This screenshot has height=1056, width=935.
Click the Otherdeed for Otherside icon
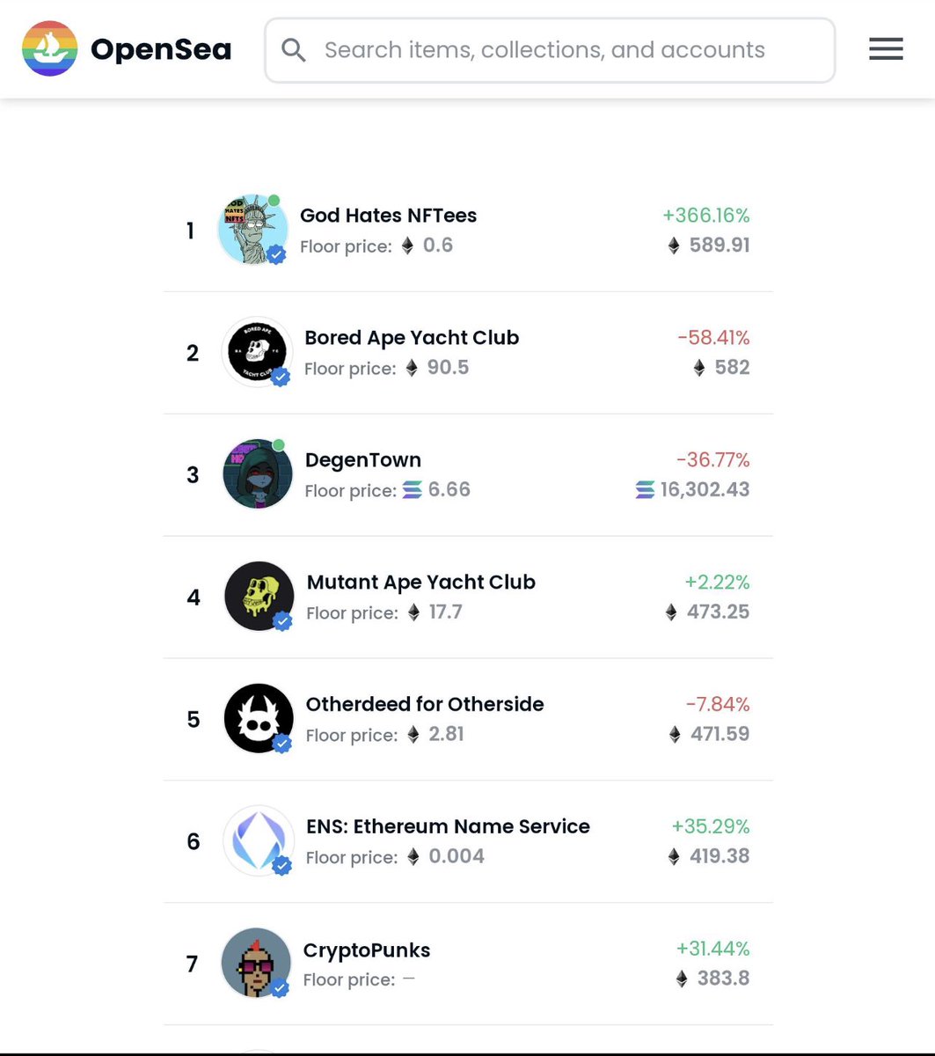259,719
